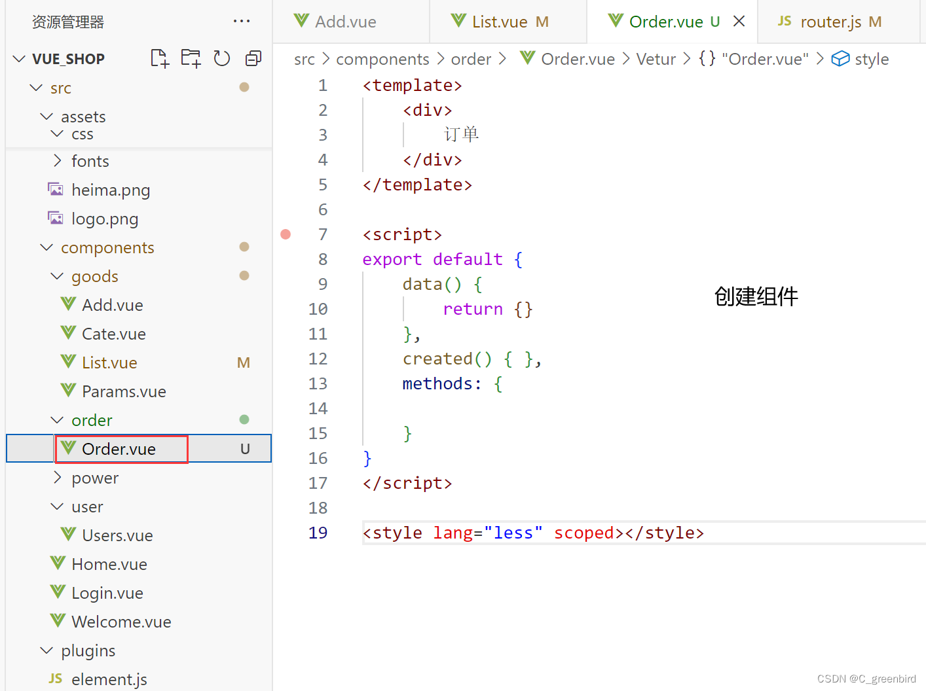Click the Vetur breadcrumb segment
926x691 pixels.
656,60
